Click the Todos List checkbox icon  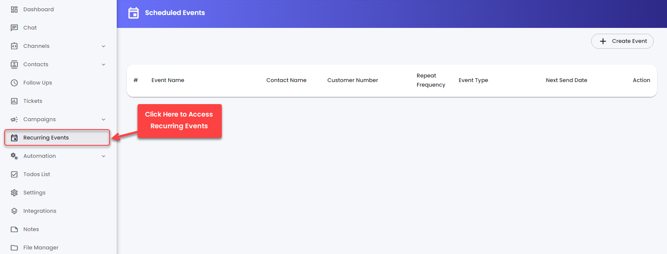pyautogui.click(x=14, y=174)
